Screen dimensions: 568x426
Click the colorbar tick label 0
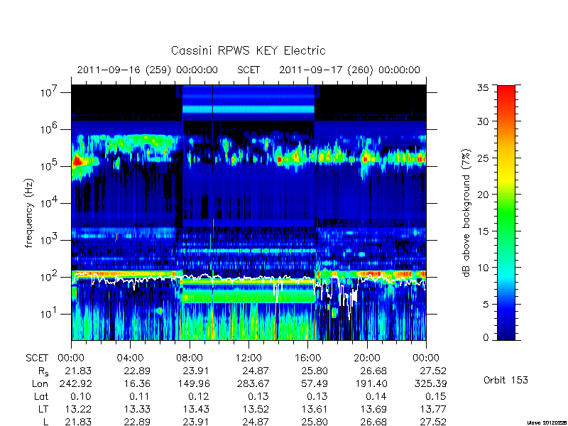coord(486,337)
